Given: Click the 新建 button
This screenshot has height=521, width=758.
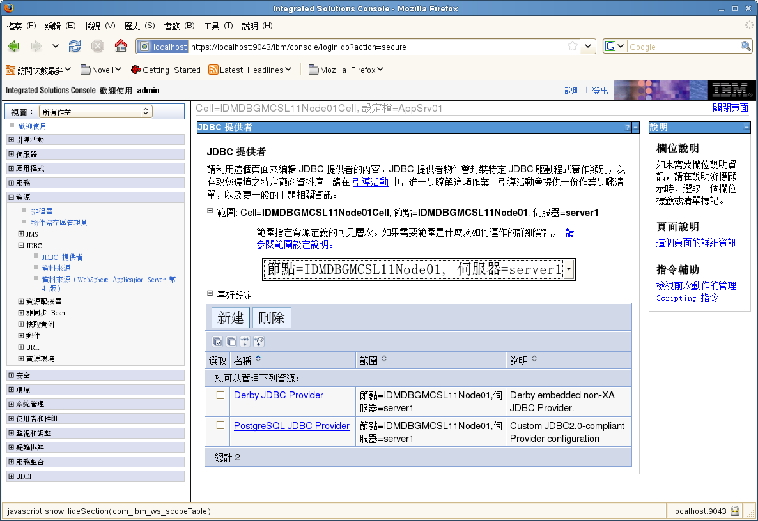Looking at the screenshot, I should pos(231,318).
